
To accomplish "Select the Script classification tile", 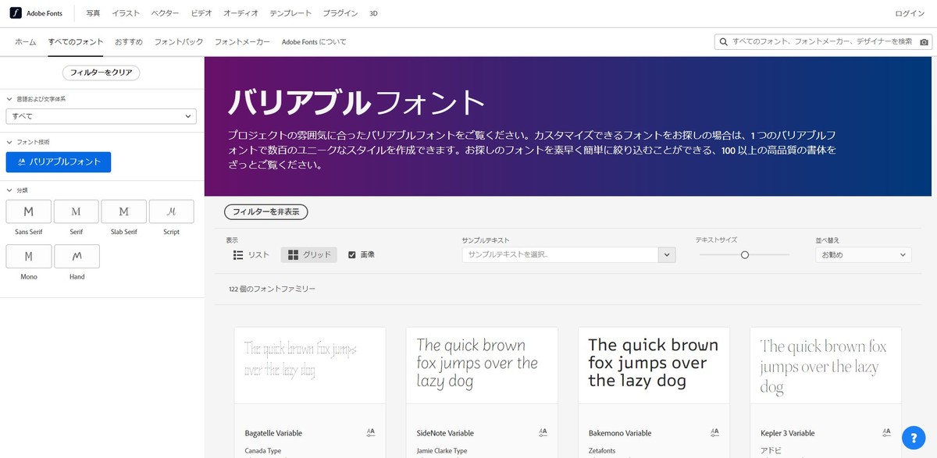I will pos(172,211).
